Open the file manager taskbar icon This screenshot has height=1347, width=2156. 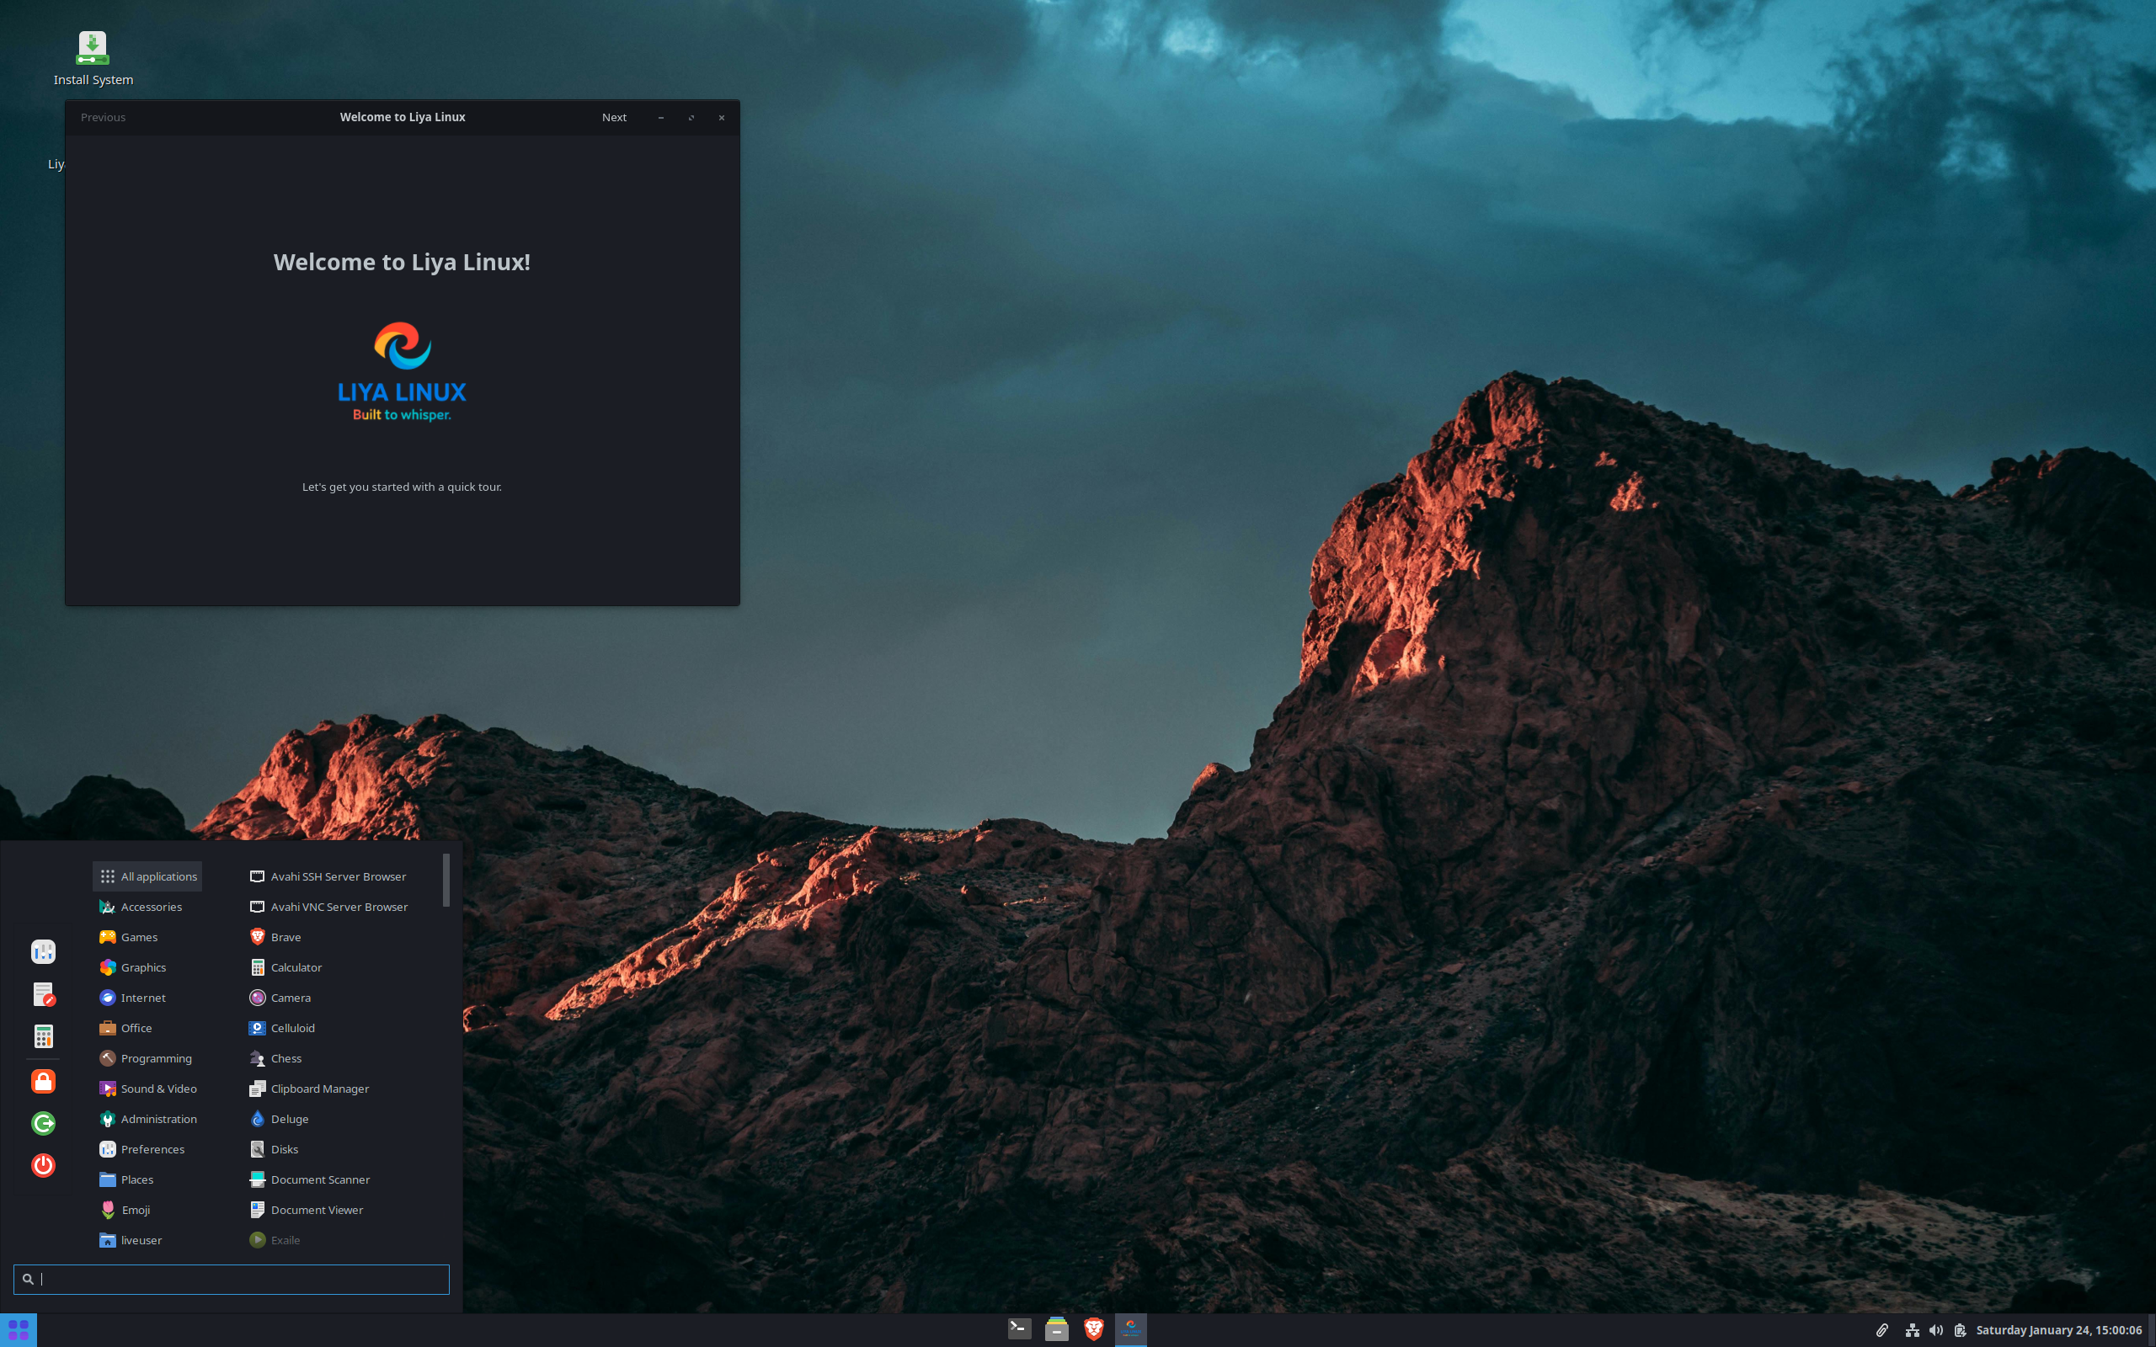(1057, 1329)
